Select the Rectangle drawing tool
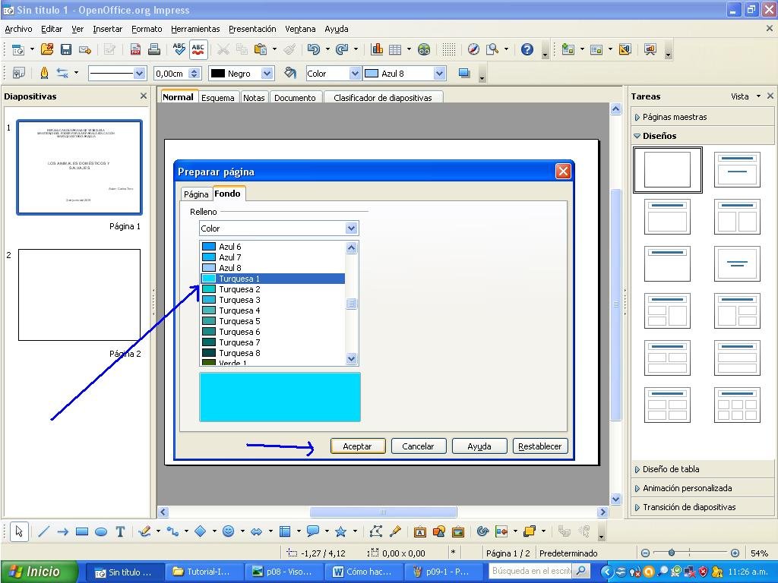778x583 pixels. [82, 531]
